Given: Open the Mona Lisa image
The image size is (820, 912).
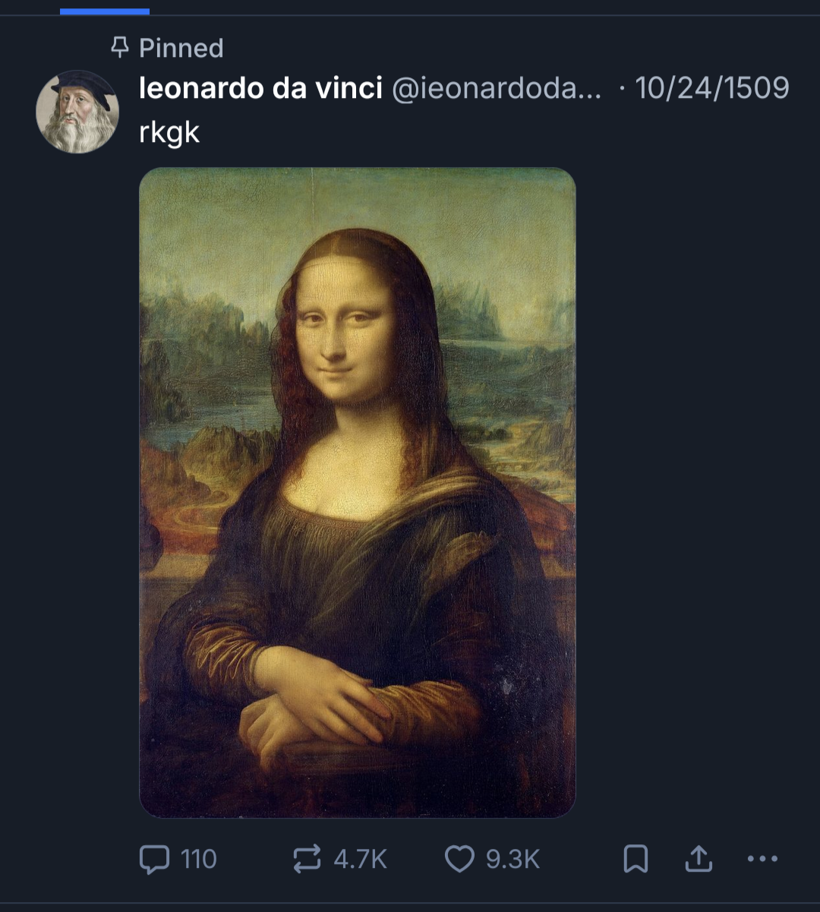Looking at the screenshot, I should pos(358,380).
